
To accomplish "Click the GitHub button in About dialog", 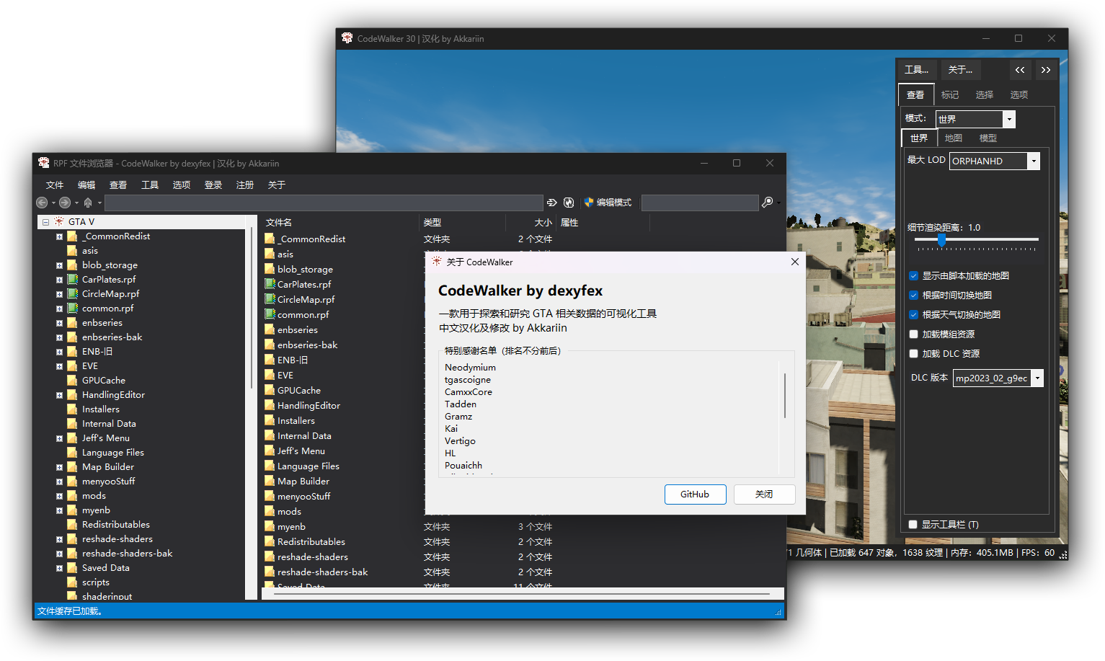I will (695, 494).
